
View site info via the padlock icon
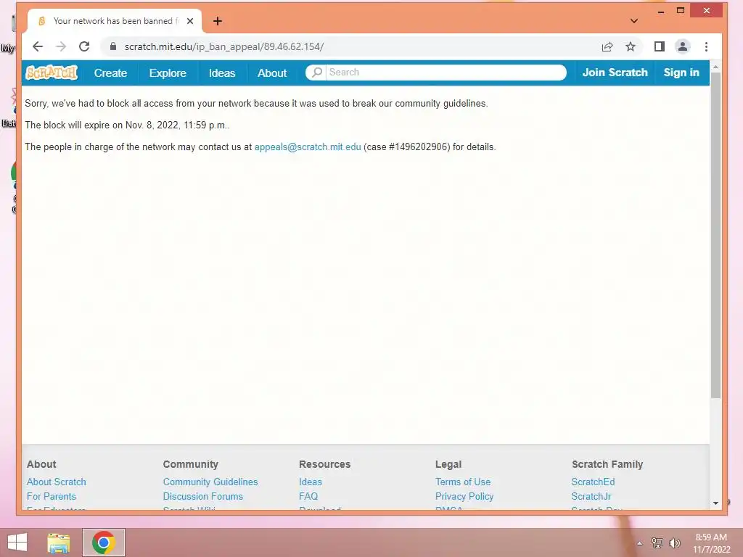(x=112, y=46)
